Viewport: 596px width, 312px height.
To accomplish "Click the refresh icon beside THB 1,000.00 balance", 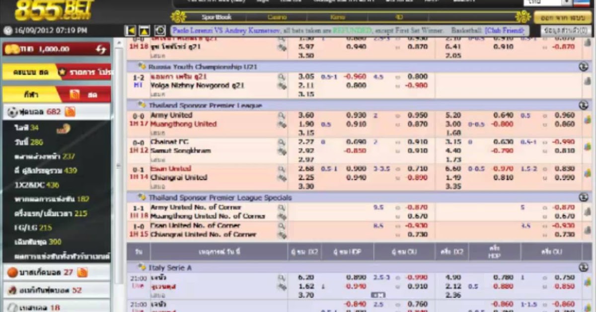I will 100,49.
